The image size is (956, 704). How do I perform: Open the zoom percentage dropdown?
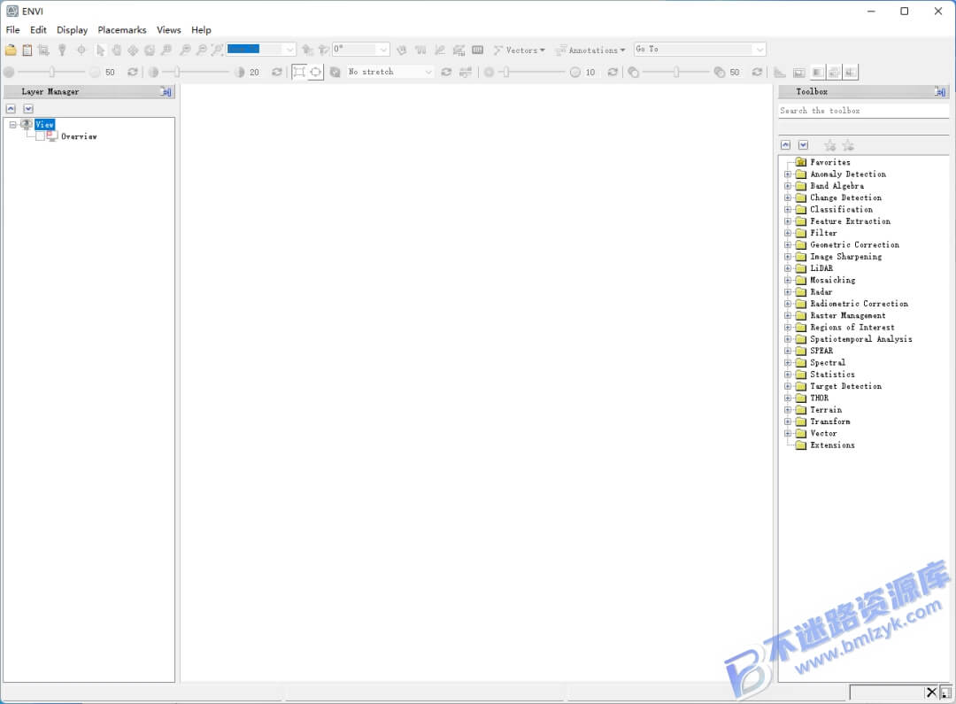click(289, 50)
